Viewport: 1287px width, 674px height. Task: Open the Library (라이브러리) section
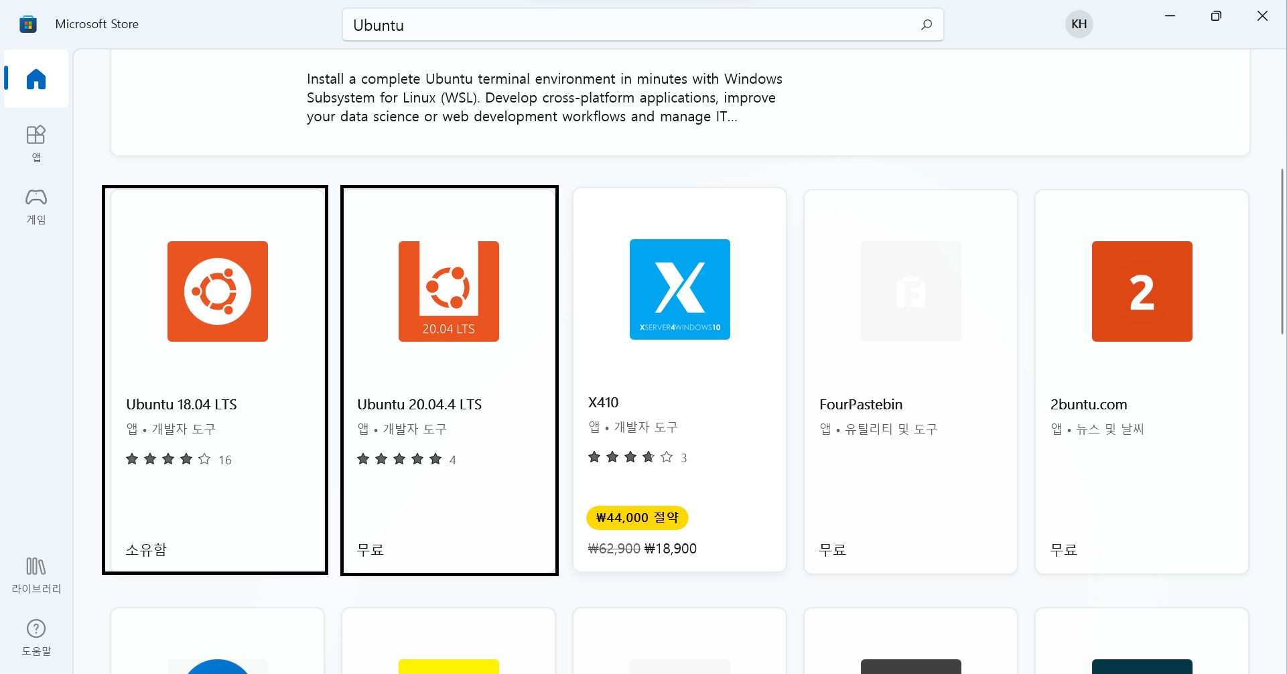click(36, 575)
